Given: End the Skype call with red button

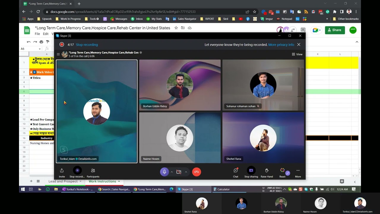Looking at the screenshot, I should click(197, 172).
